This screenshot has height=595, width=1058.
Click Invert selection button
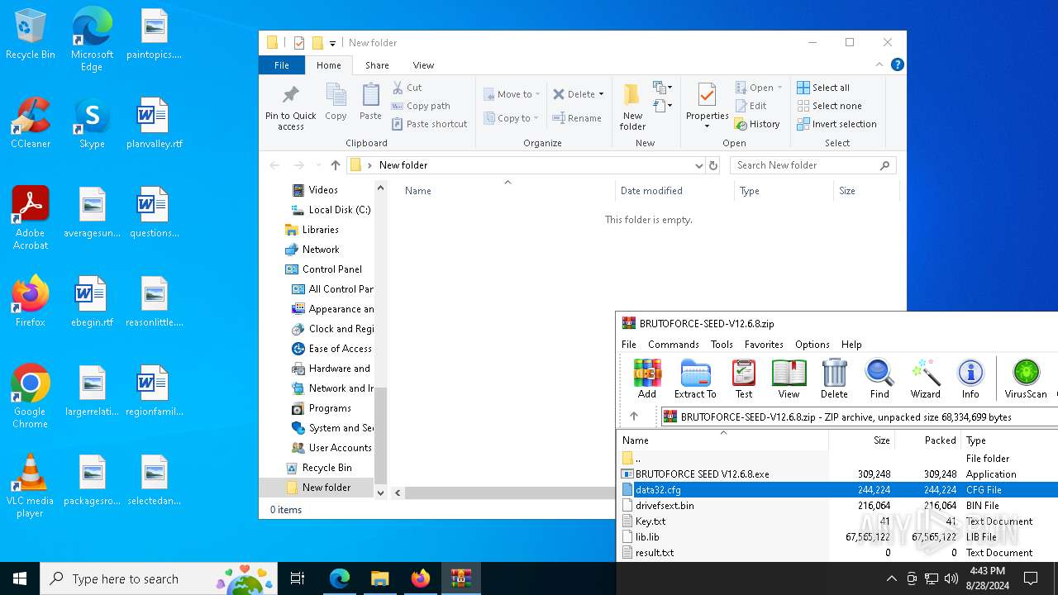(x=836, y=124)
